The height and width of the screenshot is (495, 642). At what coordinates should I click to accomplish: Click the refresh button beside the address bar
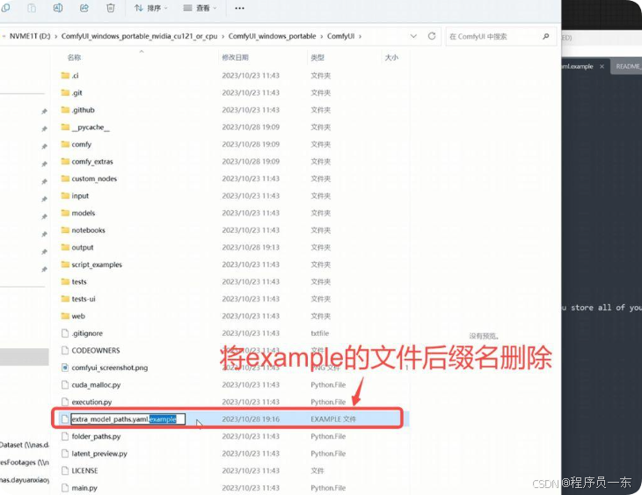pos(432,36)
